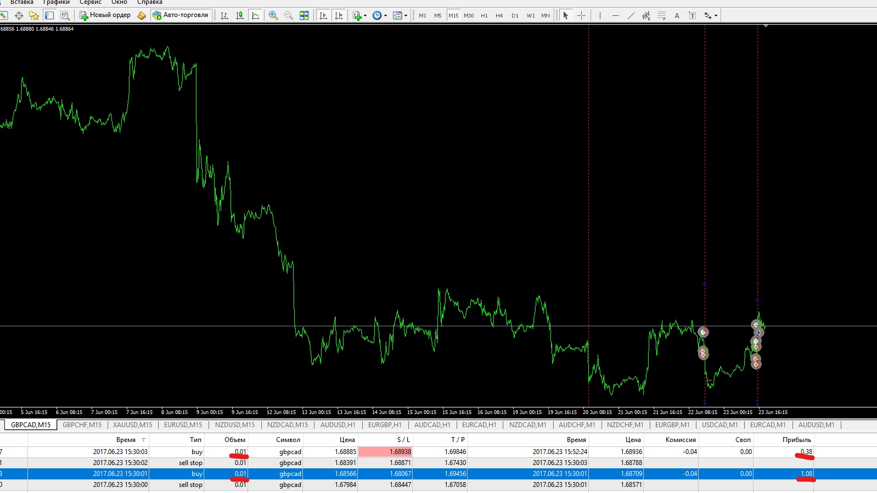
Task: Open the Окно menu
Action: [x=119, y=2]
